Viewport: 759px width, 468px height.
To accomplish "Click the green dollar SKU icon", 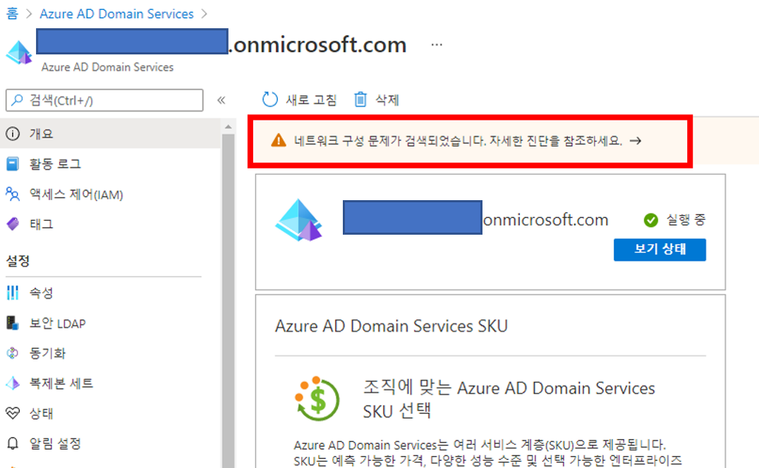I will coord(317,399).
